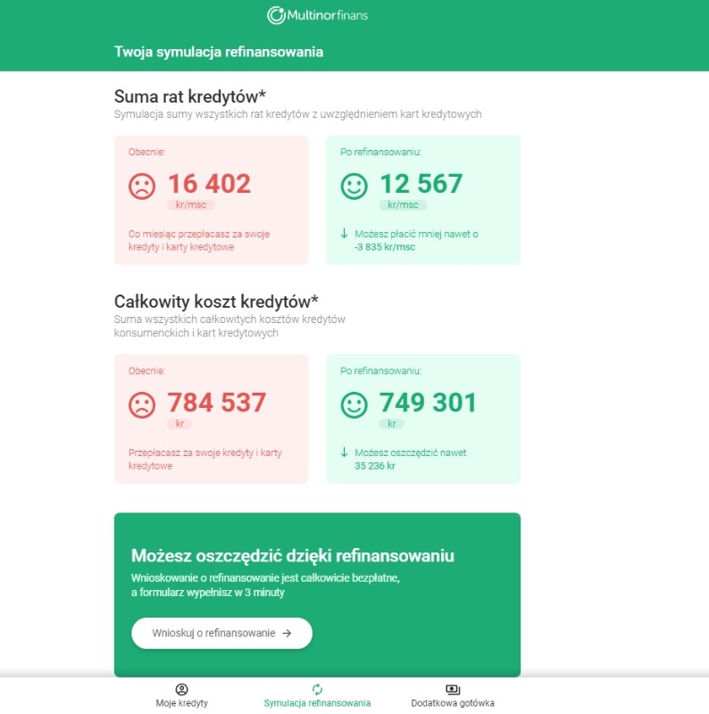
Task: Click the sad face beside 784 537
Action: click(142, 405)
